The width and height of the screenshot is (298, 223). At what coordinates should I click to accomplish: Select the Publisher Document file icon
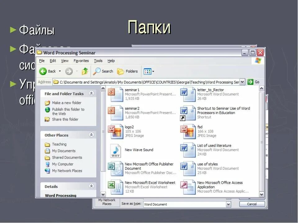click(x=116, y=168)
